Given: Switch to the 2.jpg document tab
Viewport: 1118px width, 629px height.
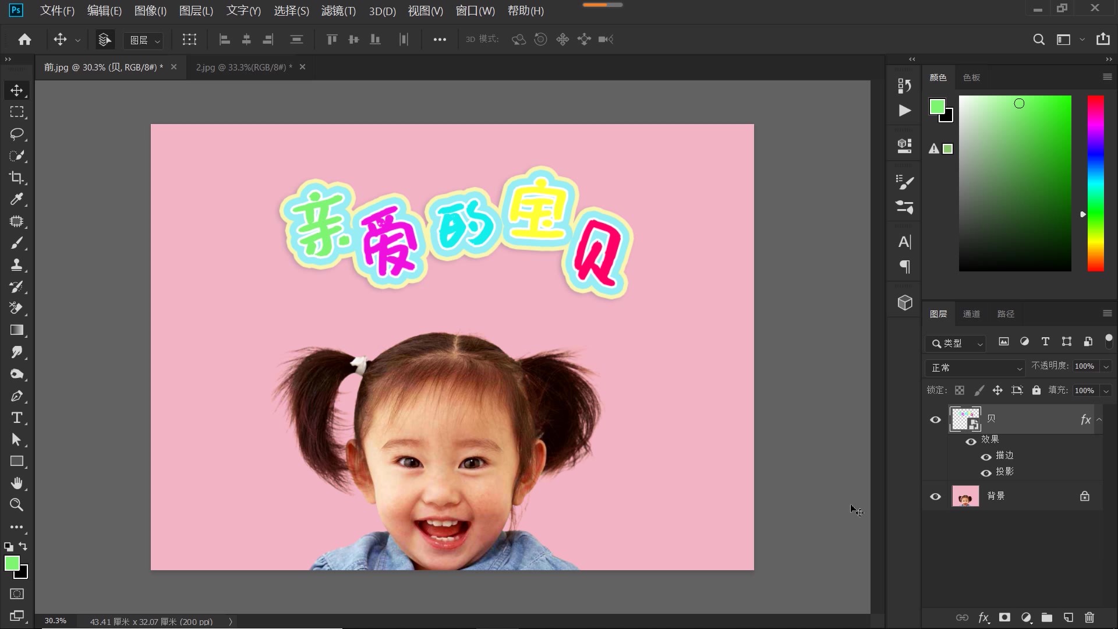Looking at the screenshot, I should tap(243, 67).
